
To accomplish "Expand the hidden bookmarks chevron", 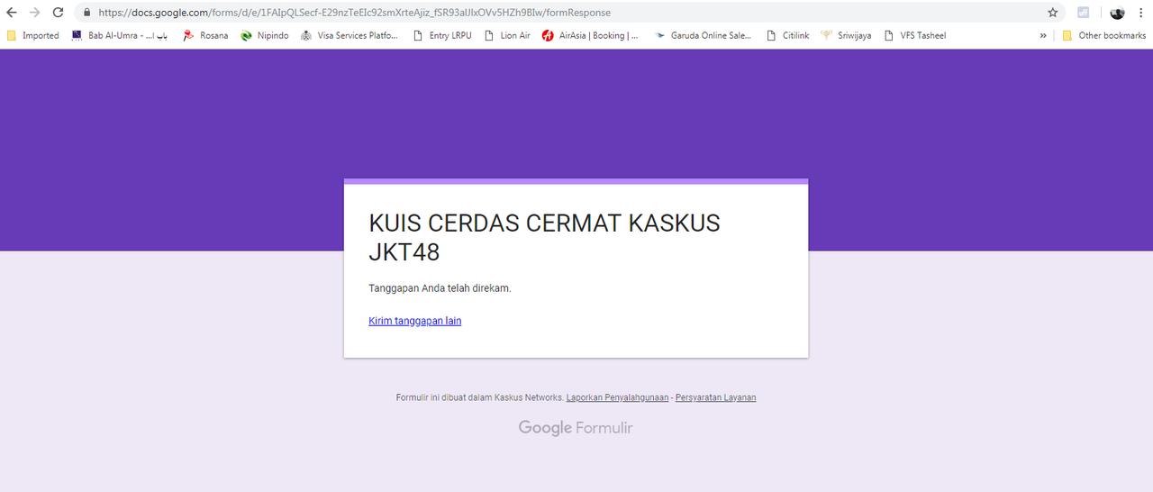I will click(1043, 36).
